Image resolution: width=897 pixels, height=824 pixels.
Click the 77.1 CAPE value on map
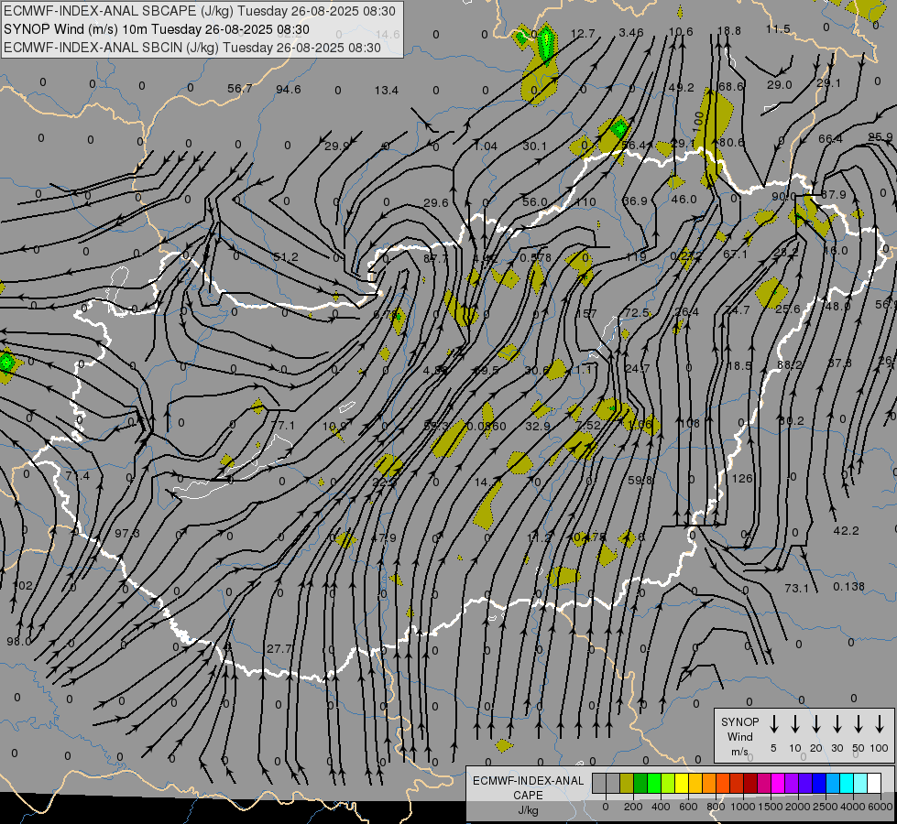282,426
